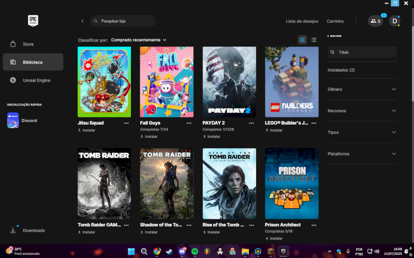414x258 pixels.
Task: Expand the Gênero filter section
Action: coord(362,89)
